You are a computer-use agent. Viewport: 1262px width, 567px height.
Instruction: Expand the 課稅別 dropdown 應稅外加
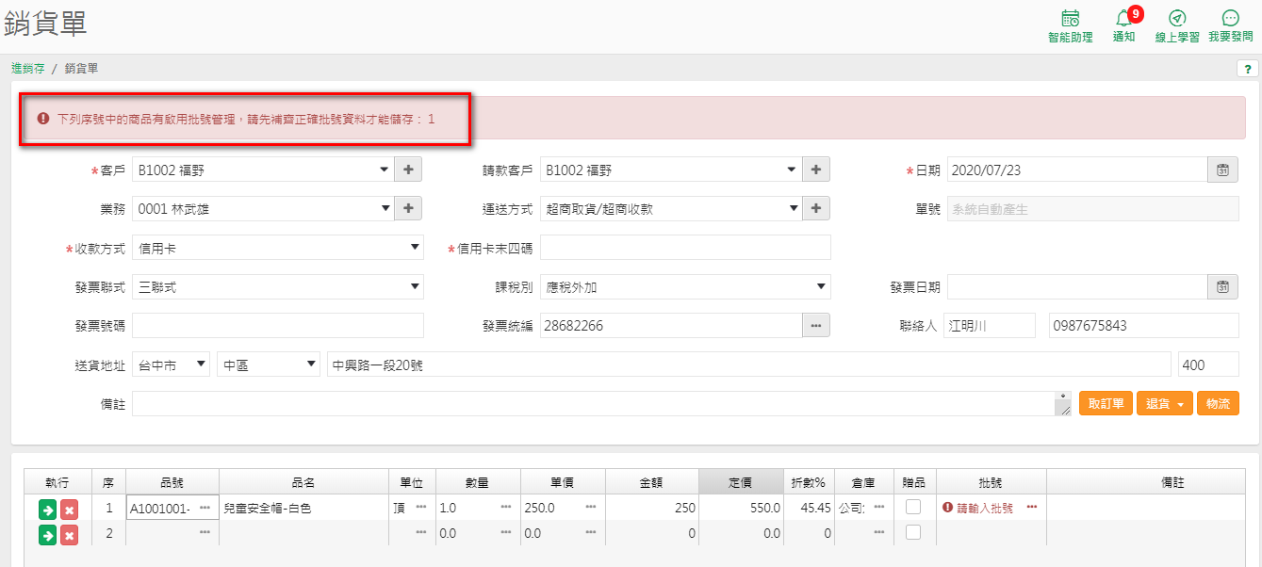click(x=822, y=286)
